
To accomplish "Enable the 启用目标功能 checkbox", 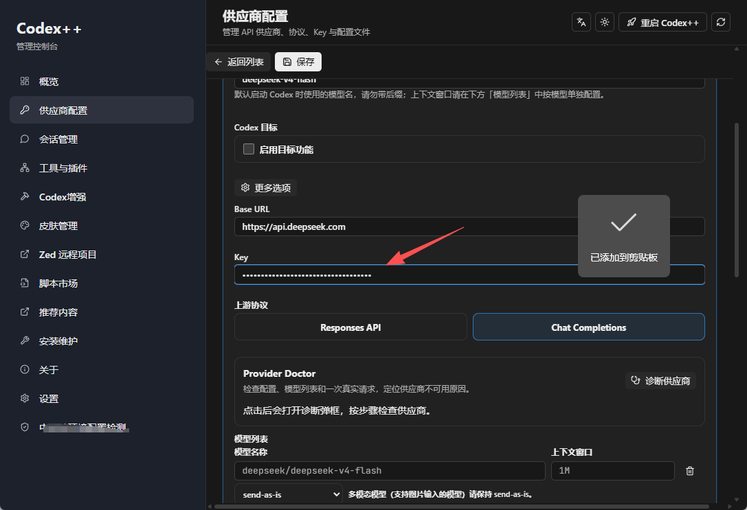I will click(x=249, y=150).
